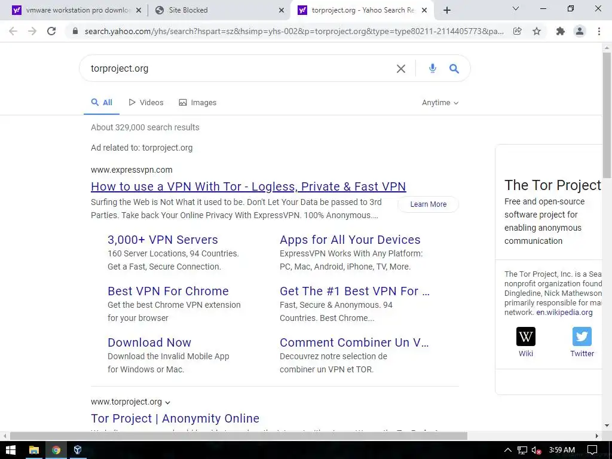Screen dimensions: 612x459
Task: Open Tor Project | Anonymity Online result
Action: tap(175, 418)
